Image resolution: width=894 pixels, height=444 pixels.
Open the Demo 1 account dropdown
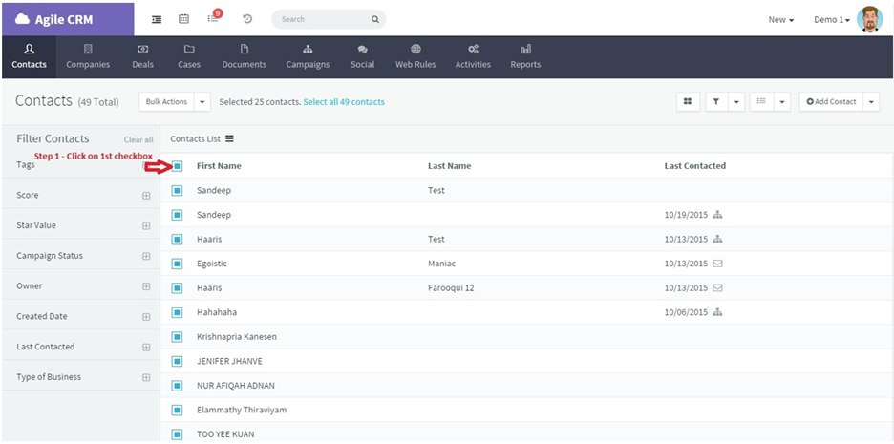point(832,19)
